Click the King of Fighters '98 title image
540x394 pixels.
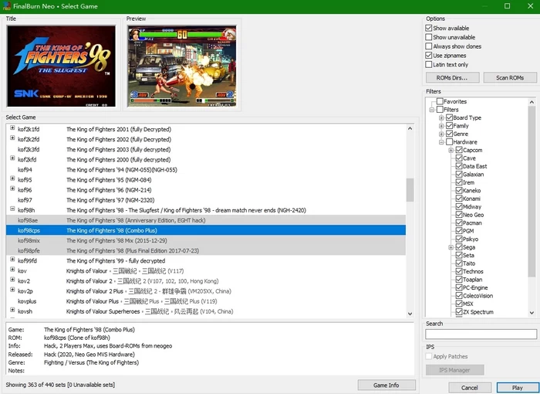[x=61, y=66]
